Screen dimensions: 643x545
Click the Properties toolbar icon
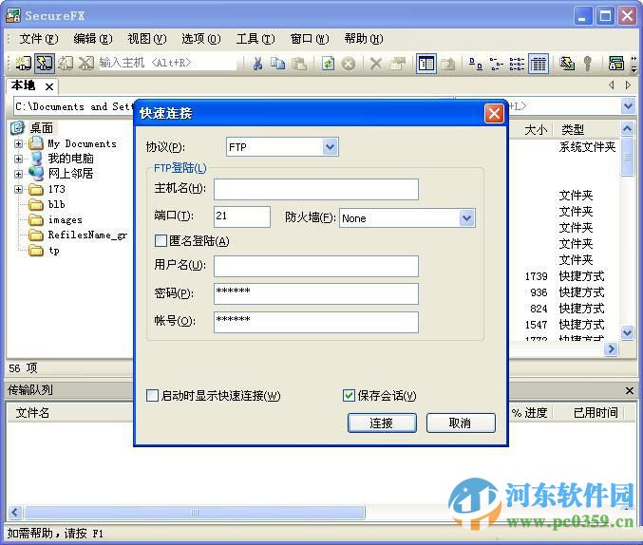tap(397, 64)
